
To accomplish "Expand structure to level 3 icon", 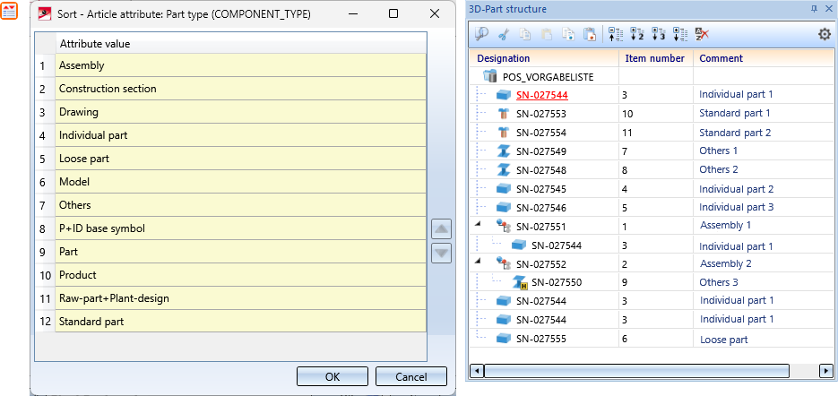I will pos(659,34).
